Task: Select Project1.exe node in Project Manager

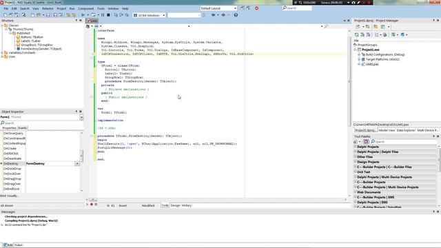Action: click(x=371, y=50)
